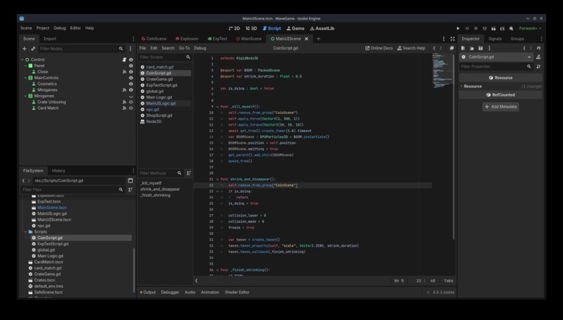Click the remote deploy icon in run bar
The width and height of the screenshot is (563, 320).
pos(485,29)
